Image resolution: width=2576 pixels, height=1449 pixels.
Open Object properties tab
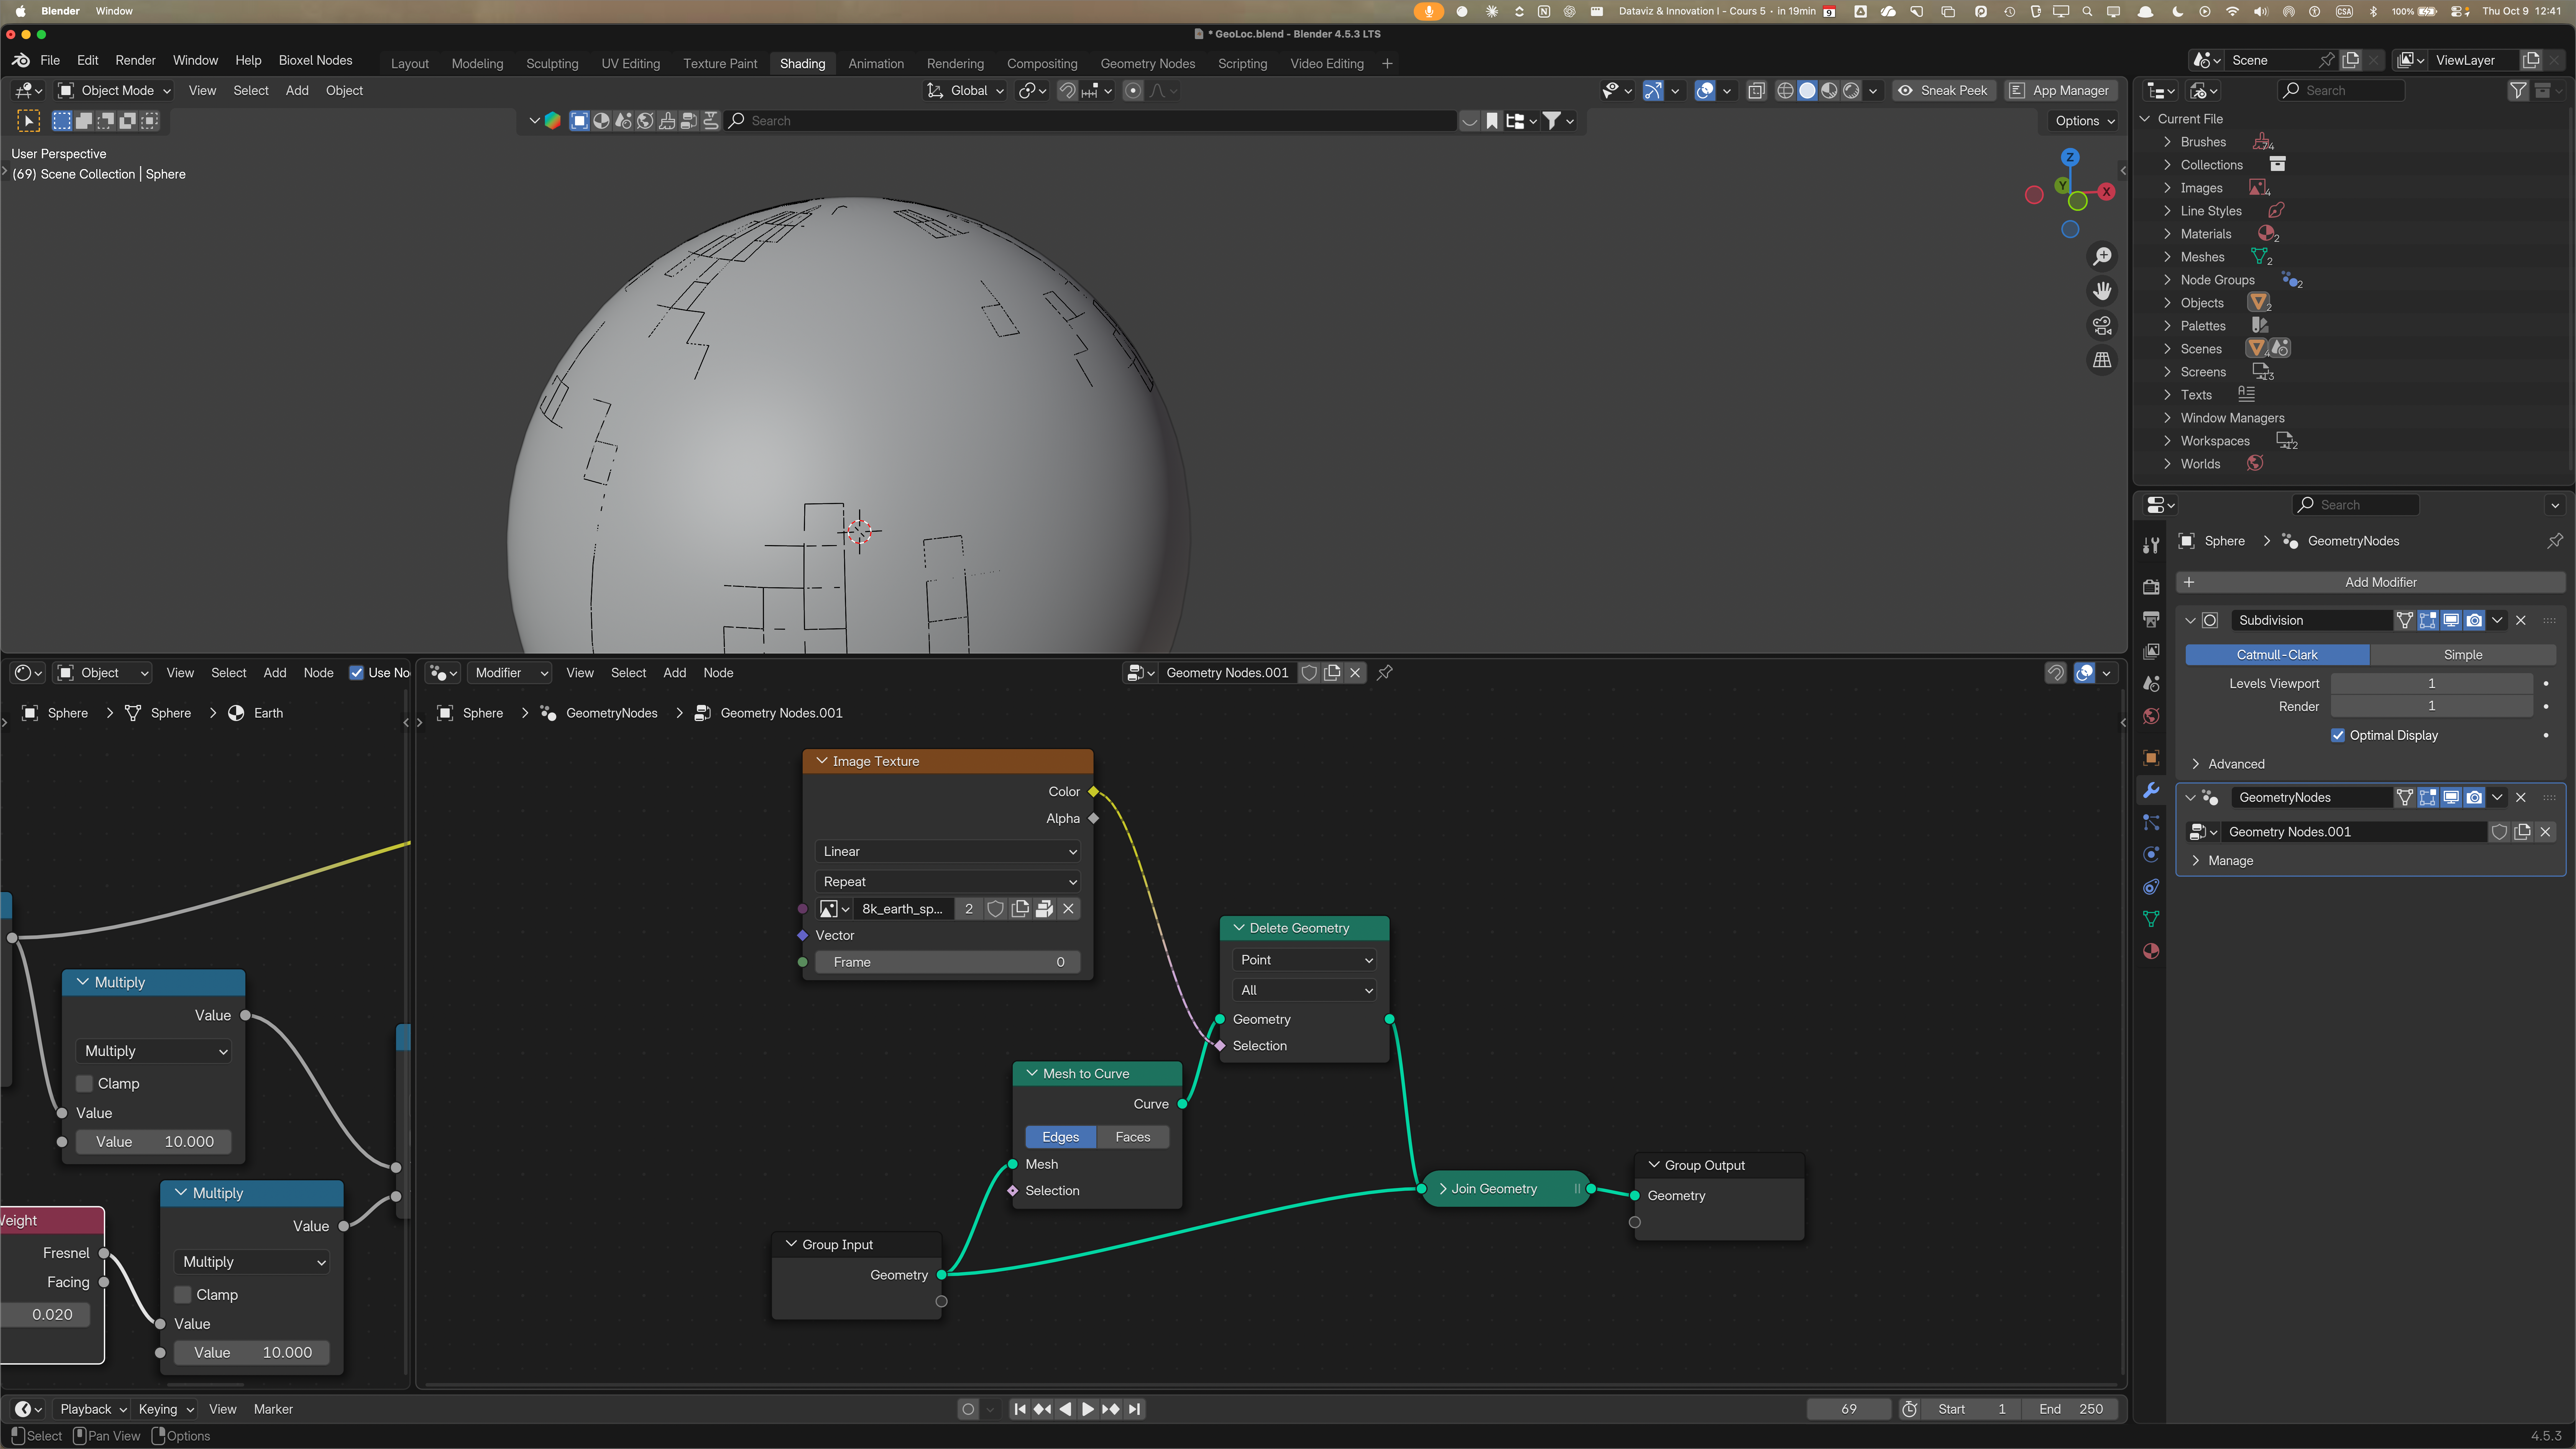pyautogui.click(x=2151, y=758)
